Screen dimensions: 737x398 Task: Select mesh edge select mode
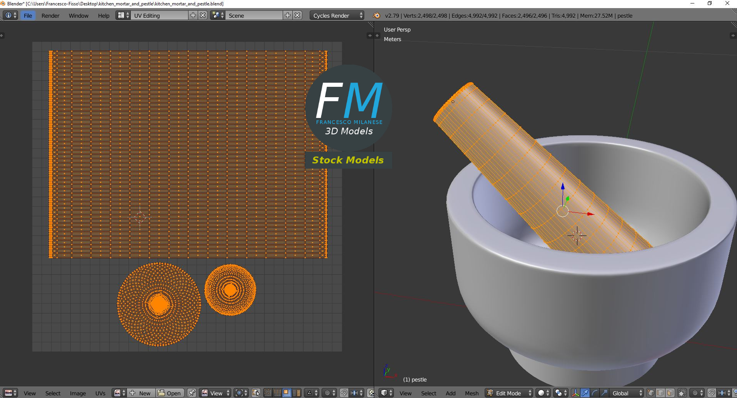point(660,393)
